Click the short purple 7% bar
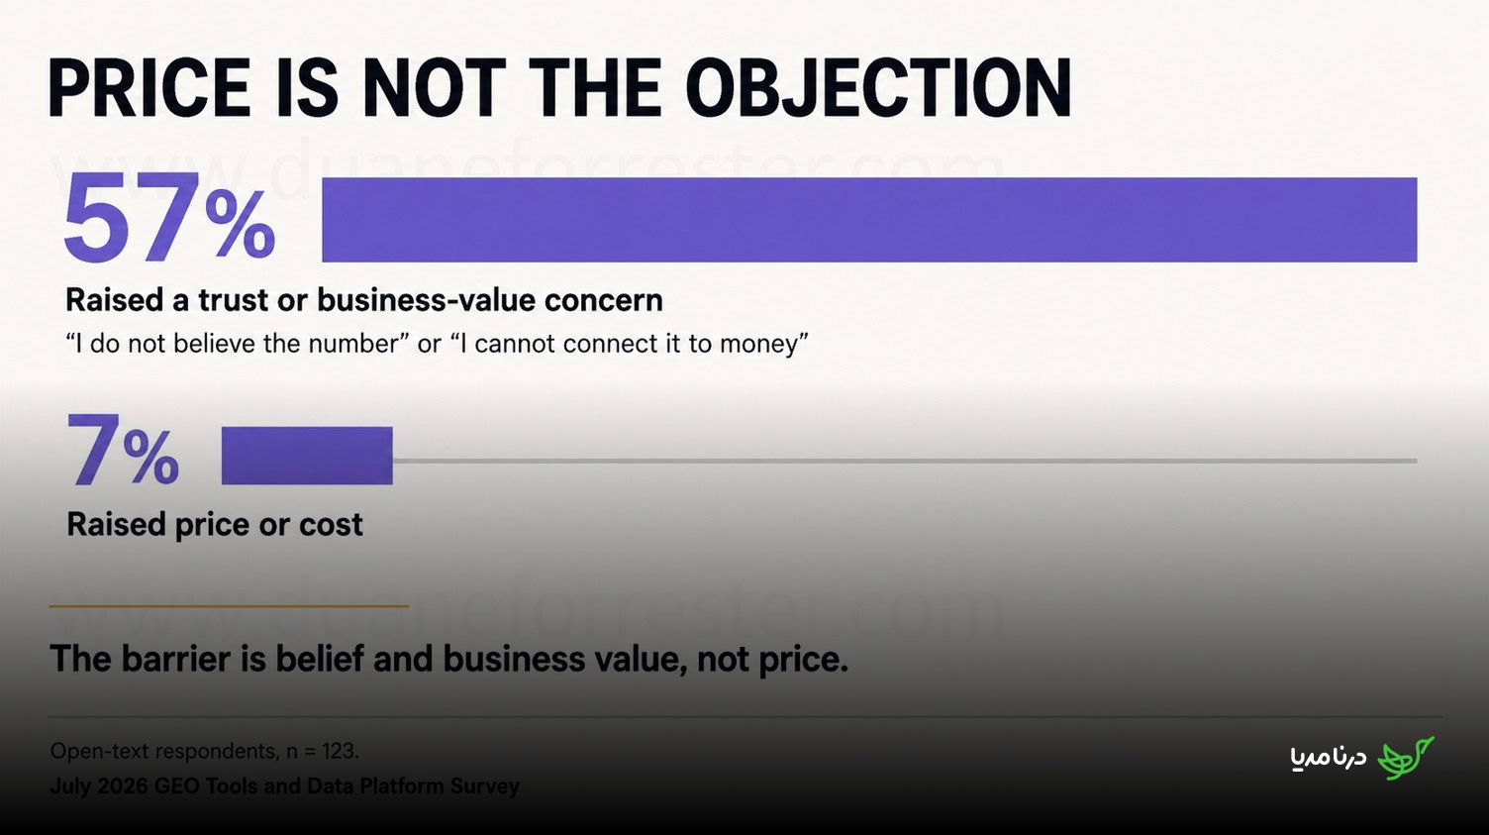This screenshot has width=1489, height=835. pos(307,456)
